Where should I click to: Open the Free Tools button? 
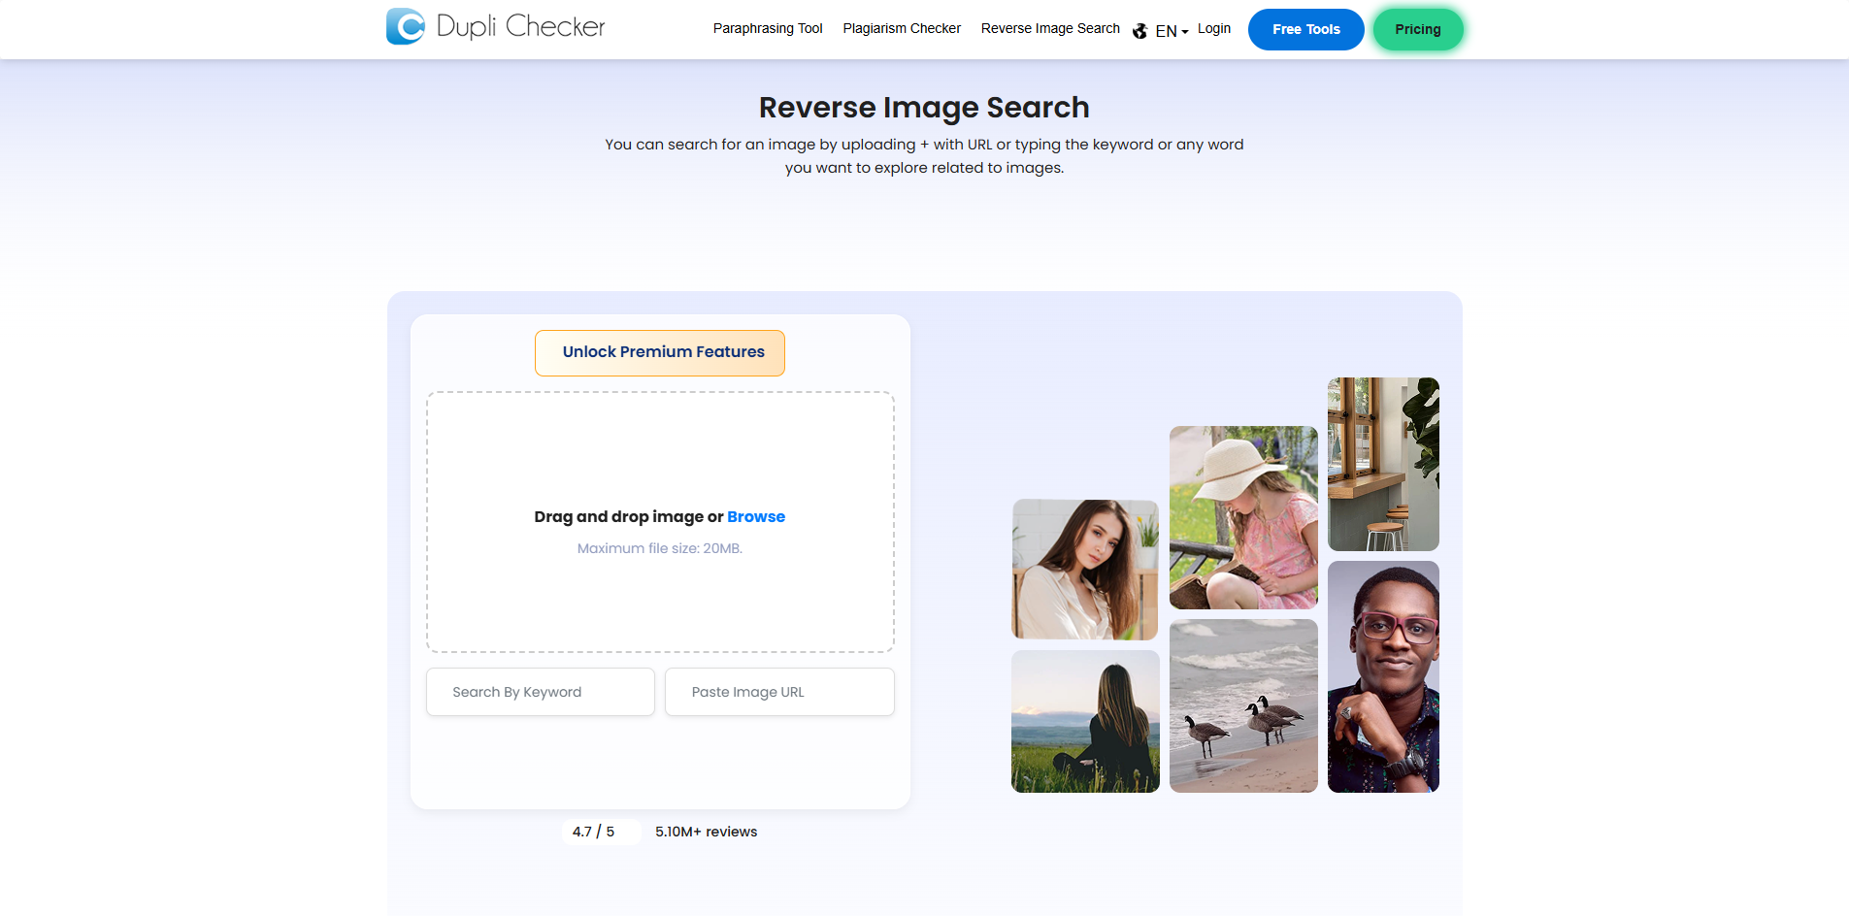click(x=1305, y=29)
